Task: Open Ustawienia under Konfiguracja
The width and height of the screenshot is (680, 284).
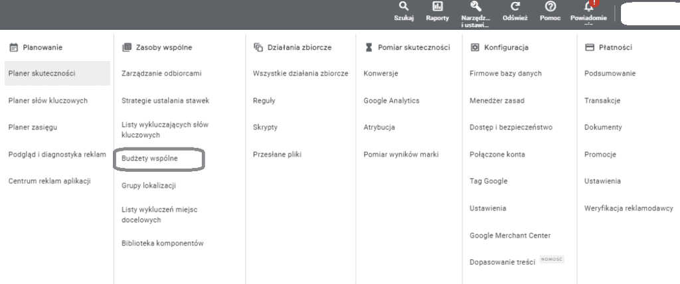Action: coord(488,208)
